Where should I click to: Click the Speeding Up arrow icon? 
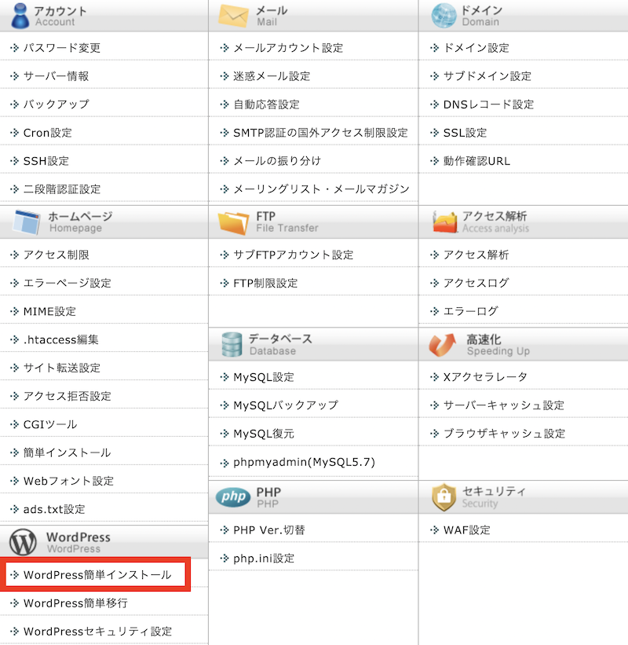443,345
